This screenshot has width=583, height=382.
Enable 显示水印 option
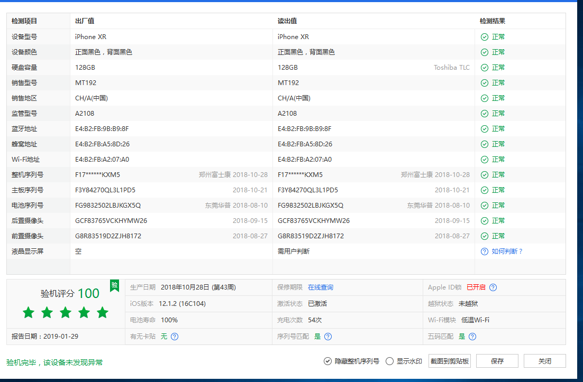tap(390, 361)
